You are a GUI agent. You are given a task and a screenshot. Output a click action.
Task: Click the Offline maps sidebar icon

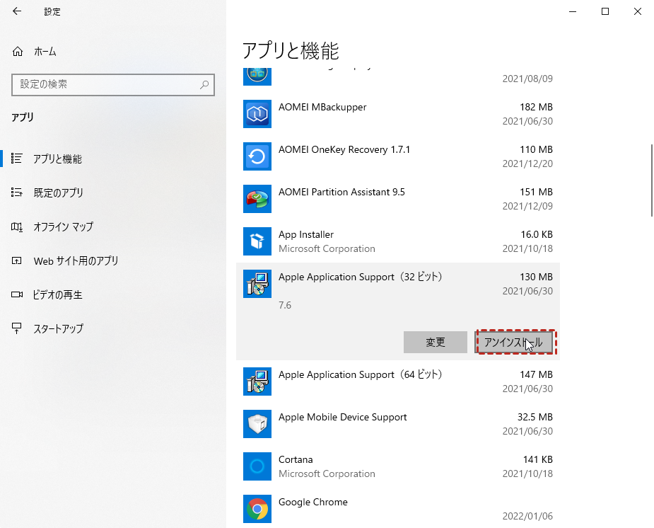pos(17,226)
